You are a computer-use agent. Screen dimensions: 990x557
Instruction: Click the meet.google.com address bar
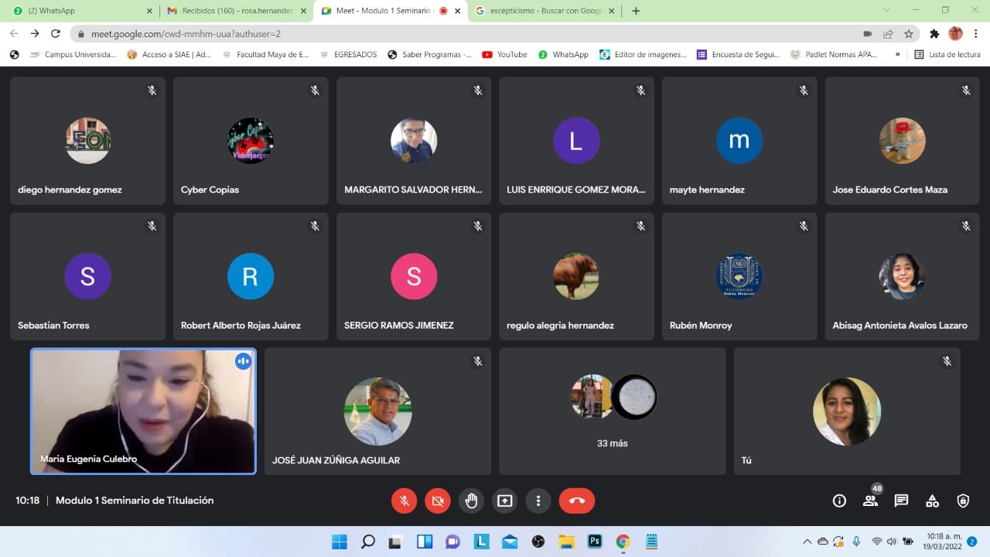(x=464, y=34)
